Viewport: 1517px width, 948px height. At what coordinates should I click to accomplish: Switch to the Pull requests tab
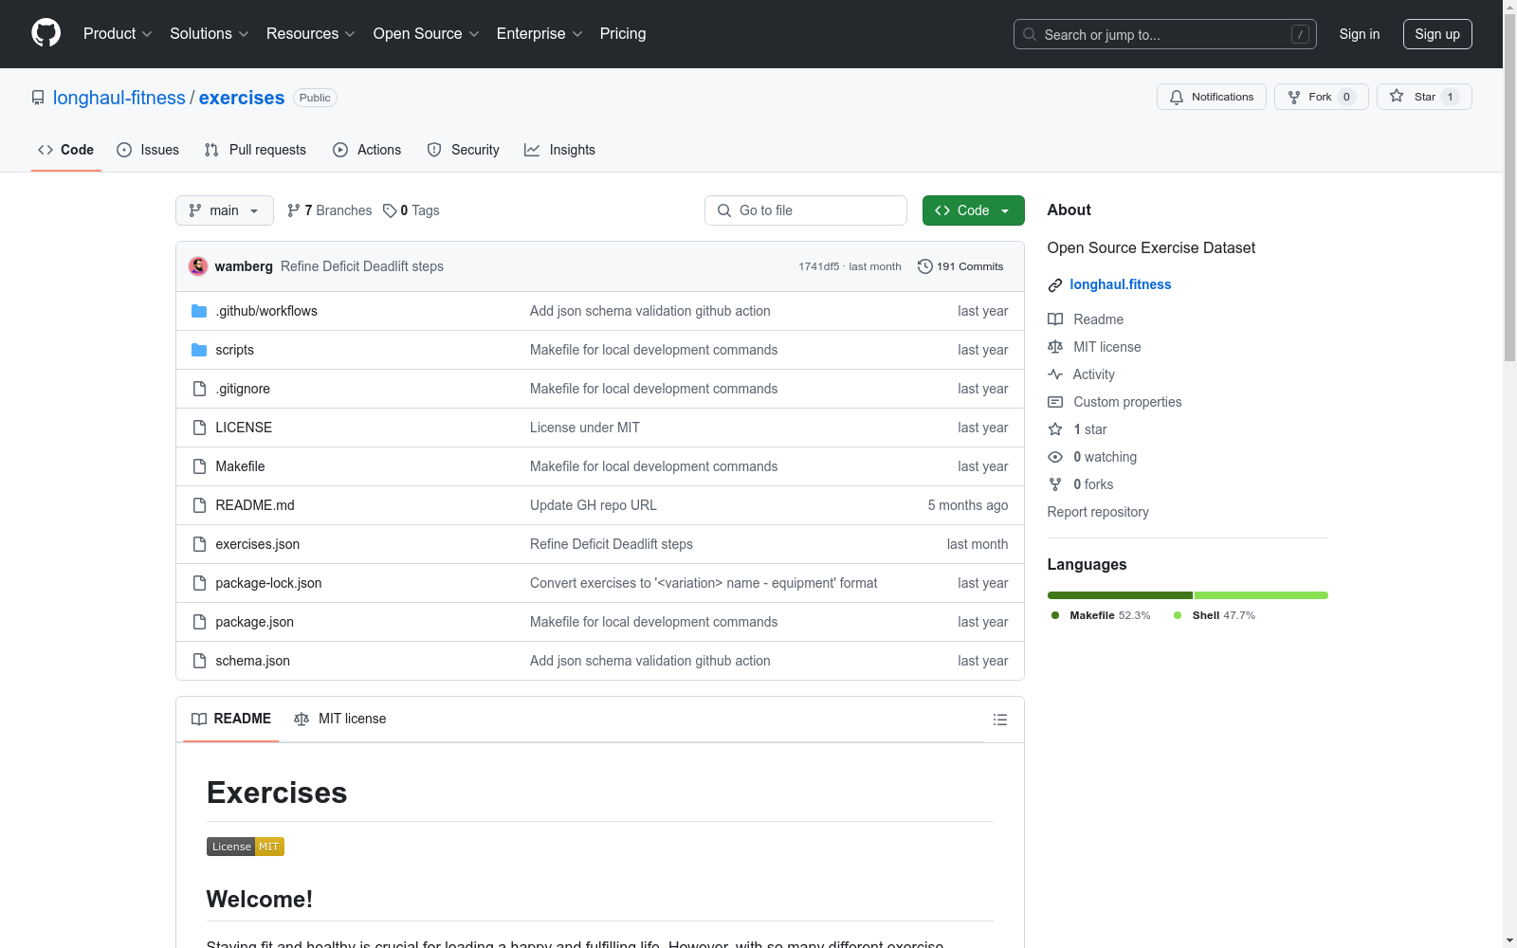tap(255, 150)
